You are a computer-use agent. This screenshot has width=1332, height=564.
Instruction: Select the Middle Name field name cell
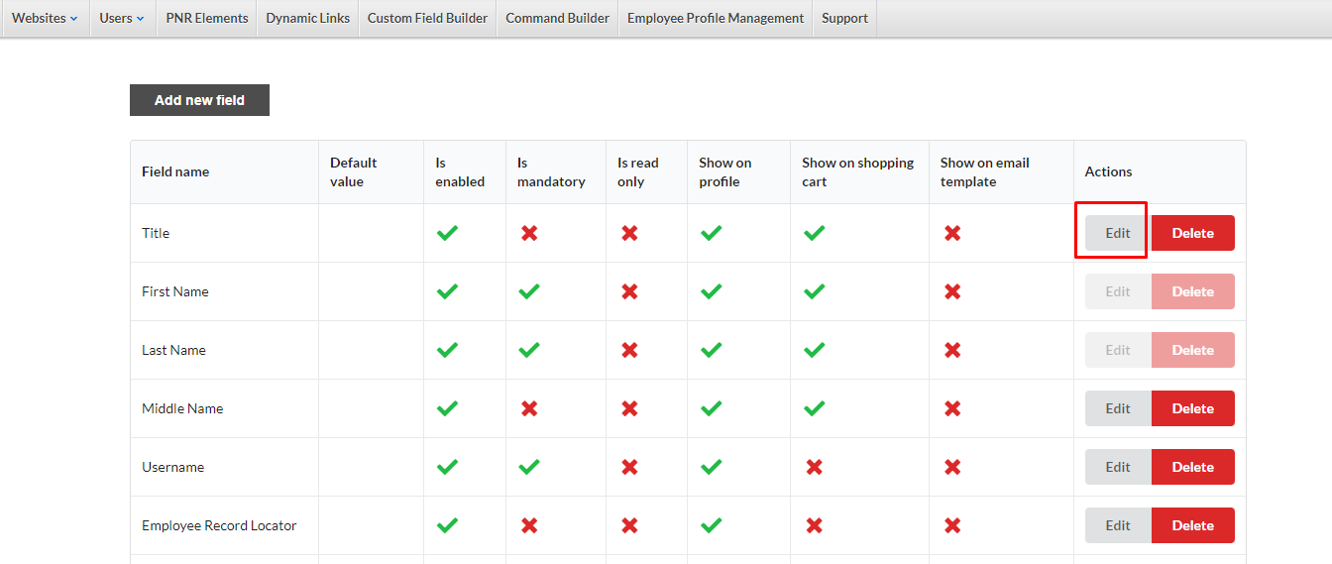coord(224,408)
